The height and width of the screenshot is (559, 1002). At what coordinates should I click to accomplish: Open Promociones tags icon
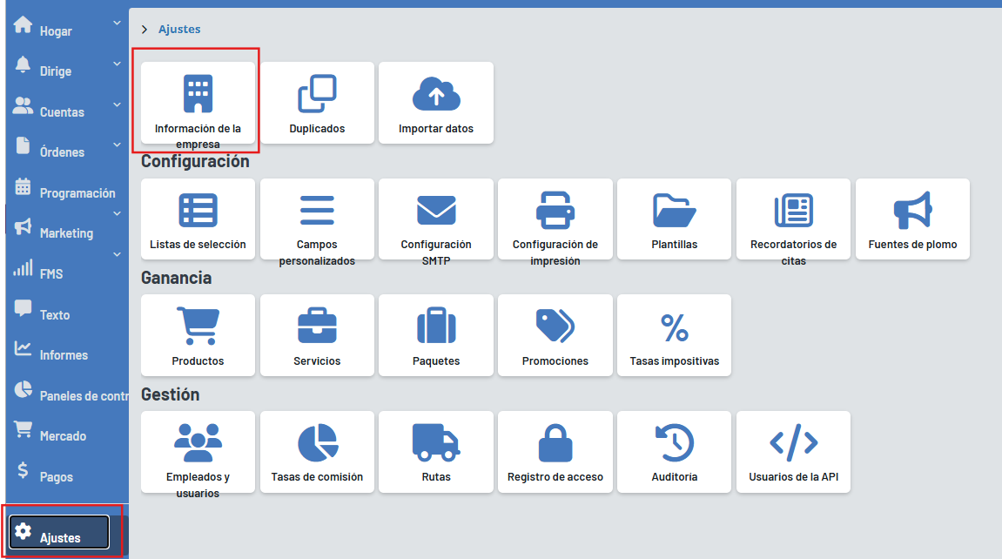(555, 326)
